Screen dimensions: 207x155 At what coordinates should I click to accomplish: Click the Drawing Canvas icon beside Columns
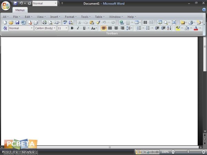151,22
